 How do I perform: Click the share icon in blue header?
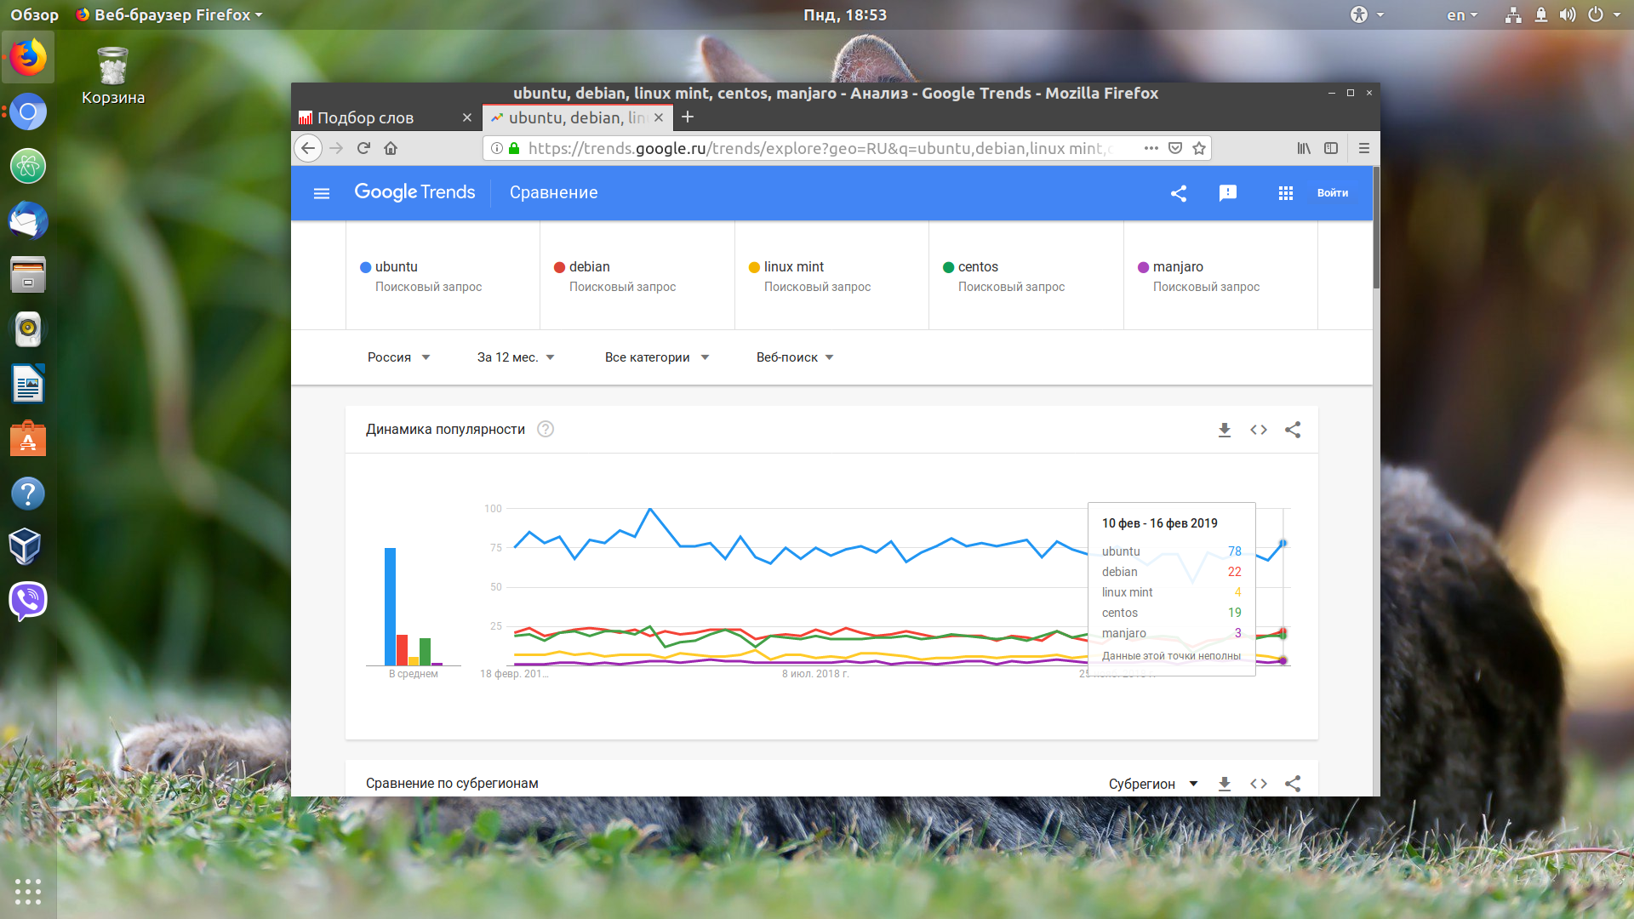tap(1179, 193)
